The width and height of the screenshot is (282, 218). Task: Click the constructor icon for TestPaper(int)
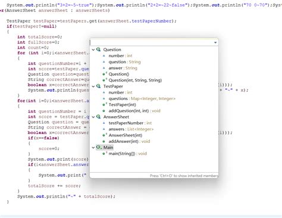tap(104, 105)
